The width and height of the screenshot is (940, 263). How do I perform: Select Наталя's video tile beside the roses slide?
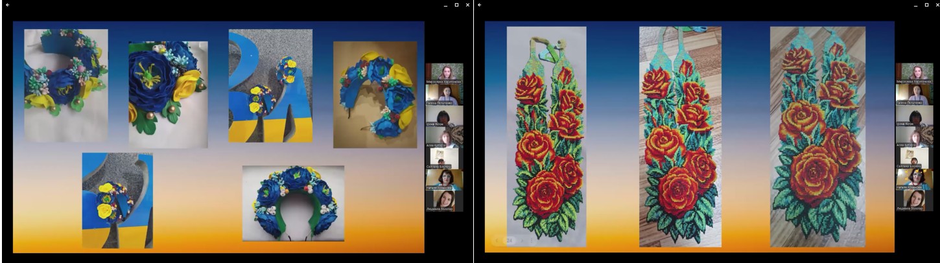click(914, 179)
